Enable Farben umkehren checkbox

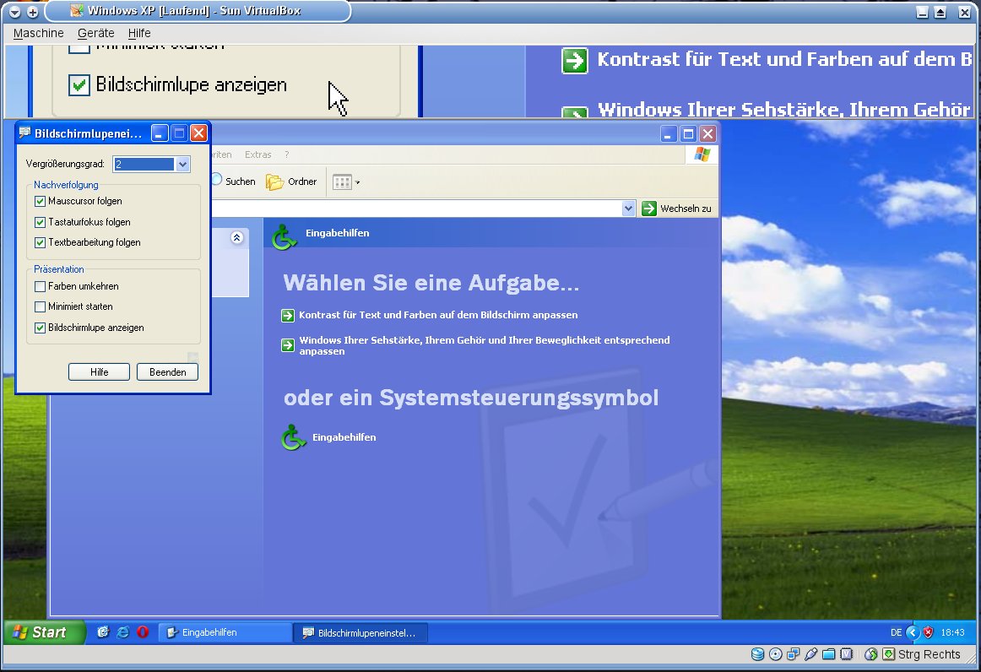[40, 286]
